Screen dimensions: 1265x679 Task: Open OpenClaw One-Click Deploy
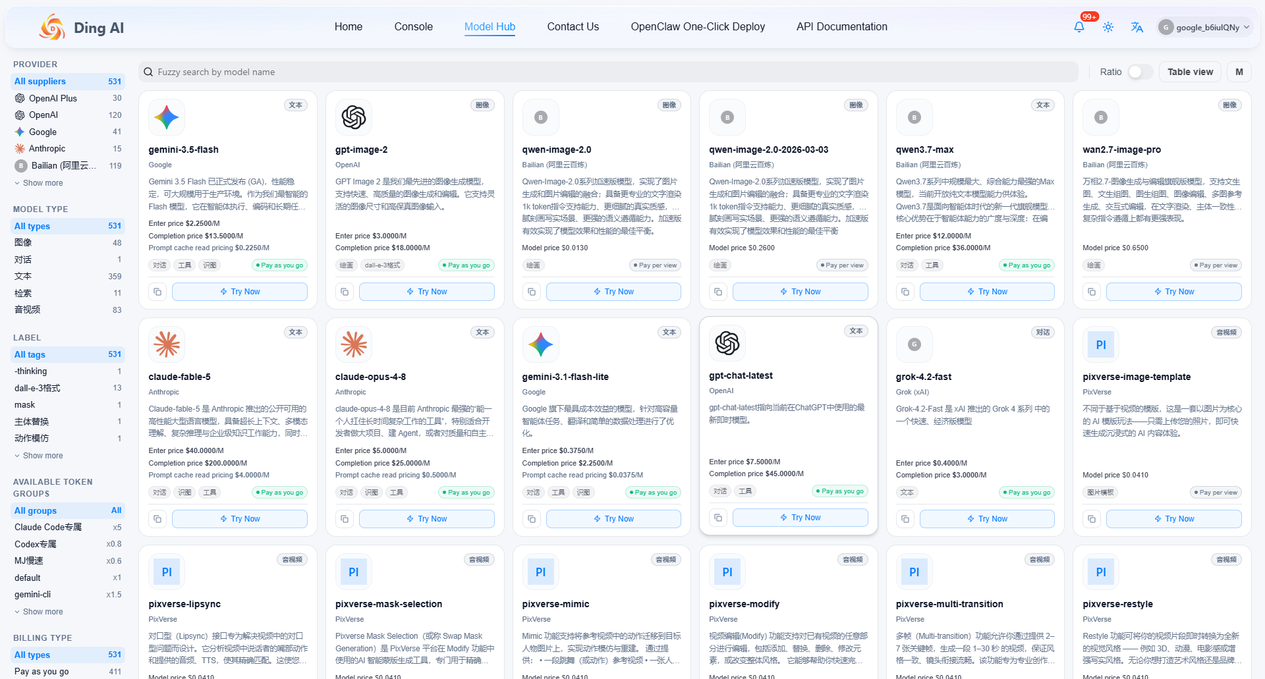[698, 27]
